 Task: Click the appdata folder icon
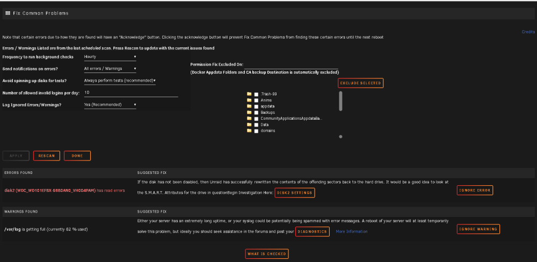[x=249, y=106]
